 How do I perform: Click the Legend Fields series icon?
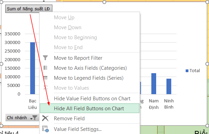click(x=45, y=78)
